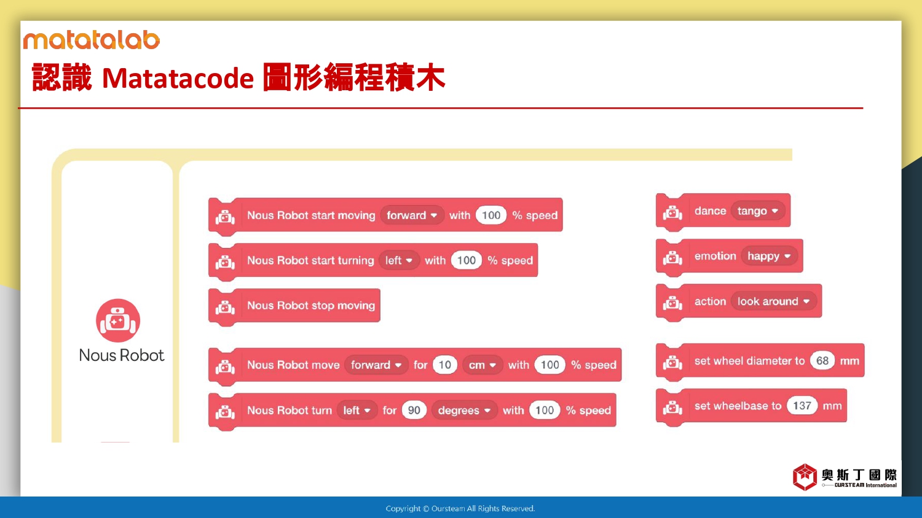Click the Oursteam International logo
Image resolution: width=922 pixels, height=518 pixels.
pyautogui.click(x=845, y=477)
